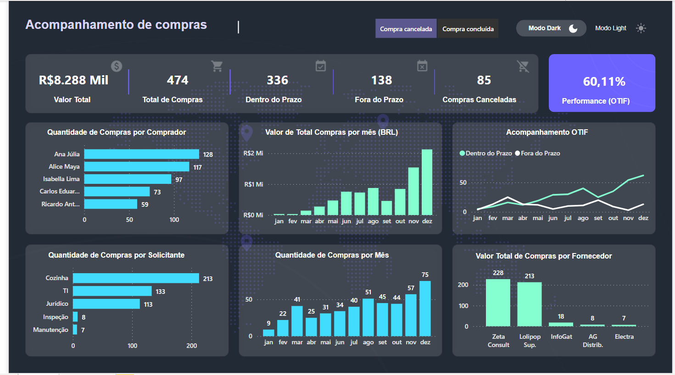Click the crossed-out cart icon above Compras Canceladas

[523, 66]
